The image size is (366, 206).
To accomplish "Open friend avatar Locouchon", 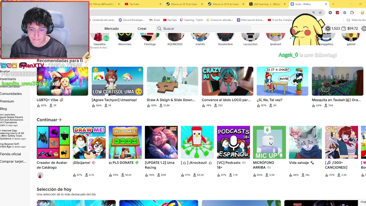I will pyautogui.click(x=250, y=37).
